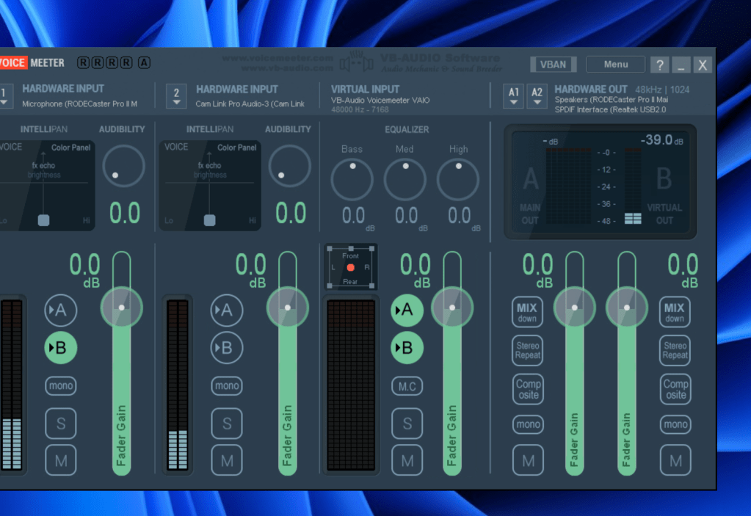Image resolution: width=751 pixels, height=516 pixels.
Task: Enable A bus routing on Cam Link input
Action: point(227,310)
